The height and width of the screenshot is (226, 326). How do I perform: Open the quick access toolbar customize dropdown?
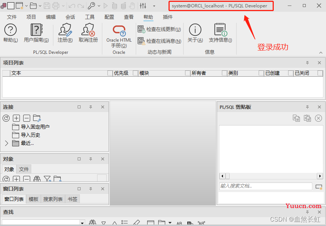click(x=154, y=6)
